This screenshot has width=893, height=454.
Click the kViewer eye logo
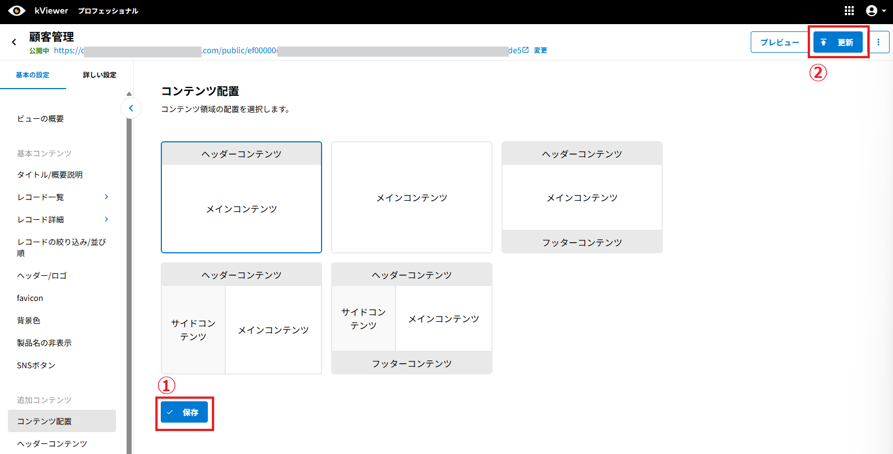tap(17, 11)
